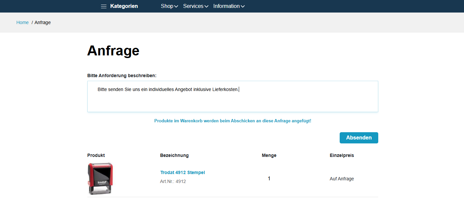
Task: Click the Auf Anfrage price text
Action: [342, 179]
